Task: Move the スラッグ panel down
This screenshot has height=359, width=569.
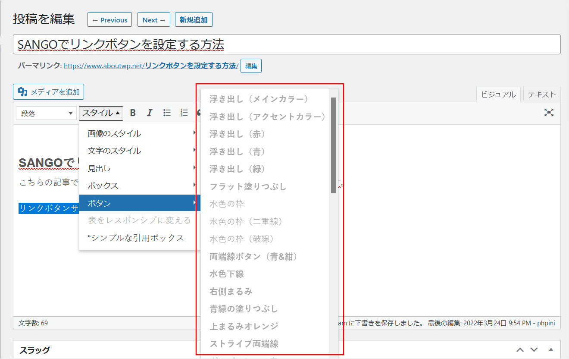Action: (534, 350)
